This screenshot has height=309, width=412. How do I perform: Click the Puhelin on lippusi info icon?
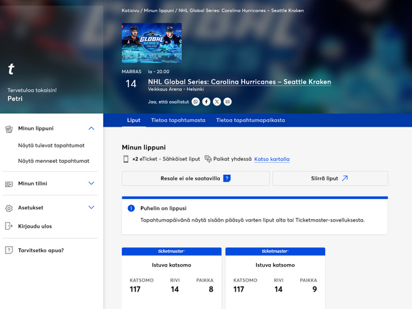point(131,208)
